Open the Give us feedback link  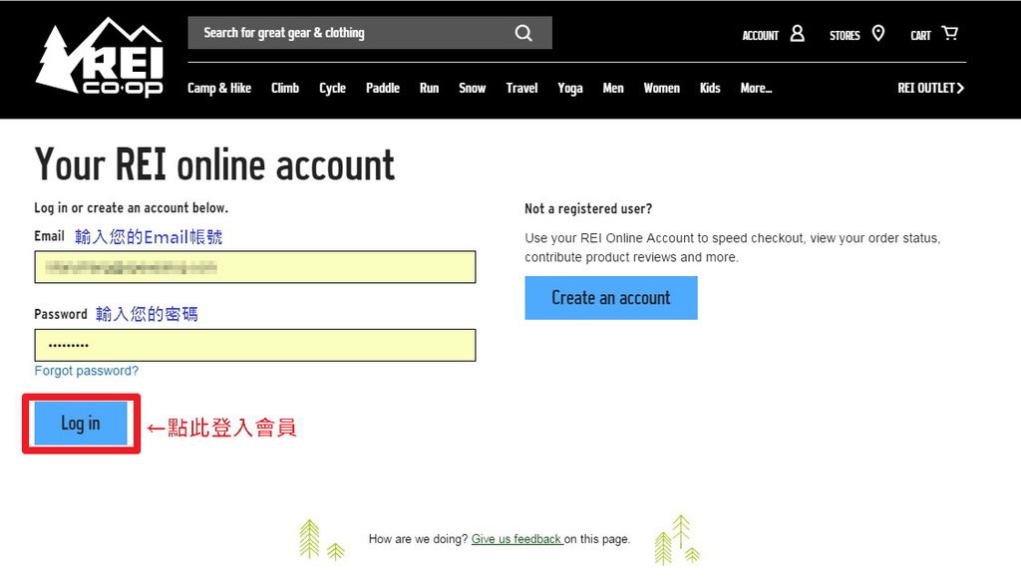point(516,539)
